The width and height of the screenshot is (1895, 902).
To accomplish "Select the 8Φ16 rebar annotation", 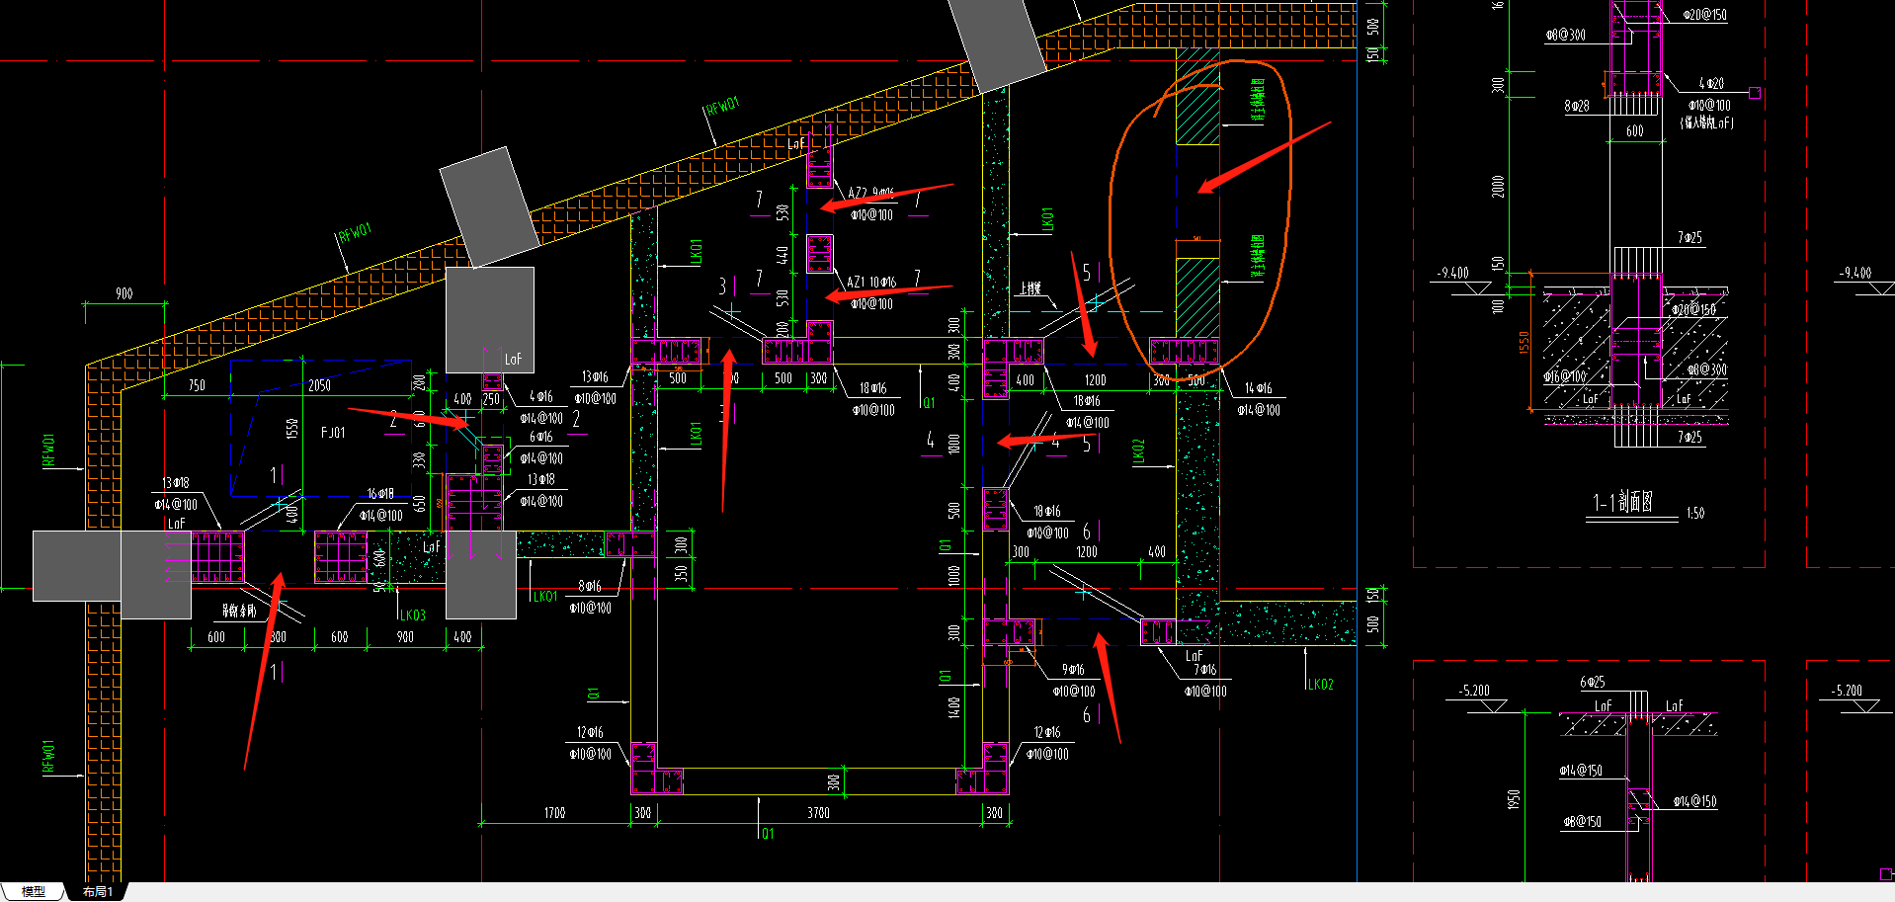I will 589,586.
